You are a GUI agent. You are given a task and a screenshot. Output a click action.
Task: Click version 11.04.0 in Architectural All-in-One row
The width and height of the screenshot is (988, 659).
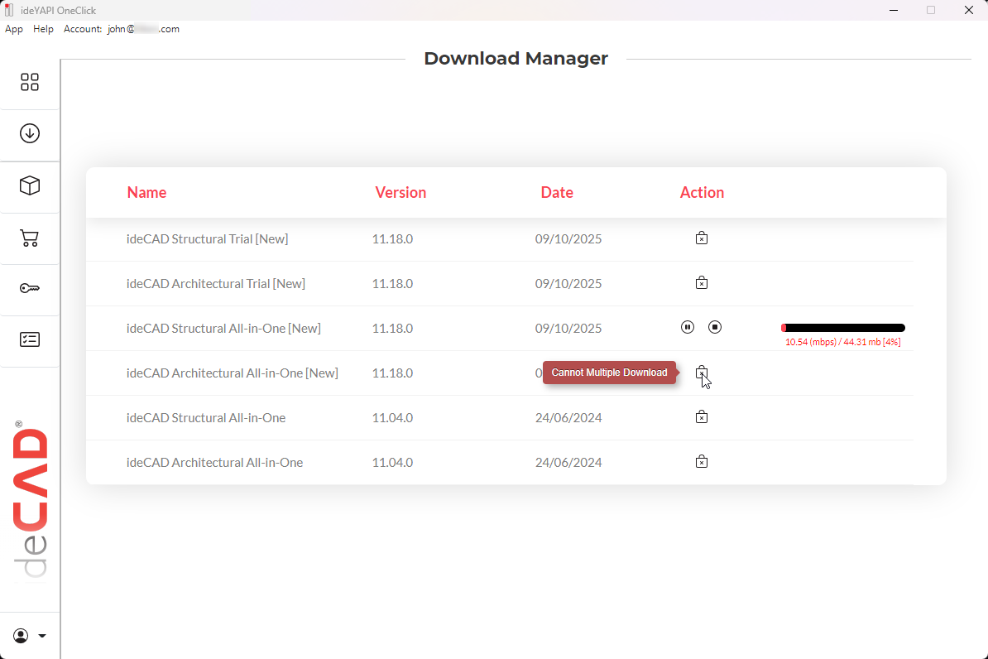[x=392, y=463]
